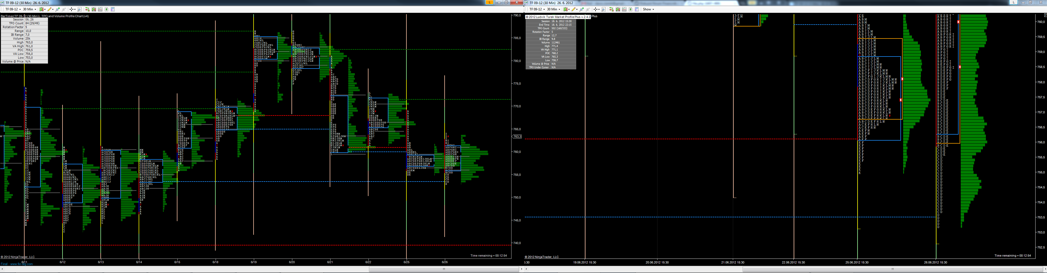Click 25.06.2012 15:30 date label on right chart
Image resolution: width=1047 pixels, height=273 pixels.
857,262
